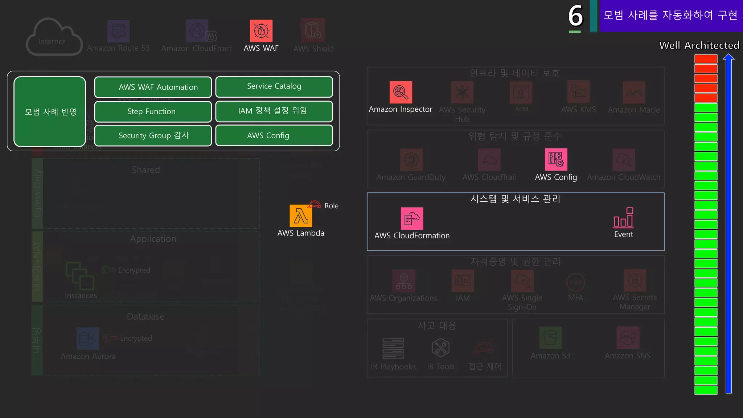Click the IR Tools icon
The width and height of the screenshot is (743, 418).
(x=441, y=348)
